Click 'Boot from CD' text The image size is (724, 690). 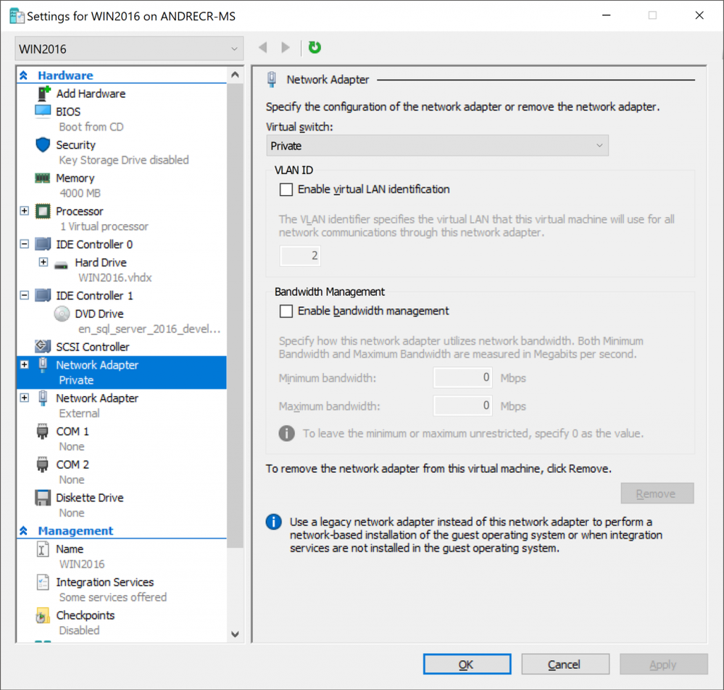(x=91, y=127)
